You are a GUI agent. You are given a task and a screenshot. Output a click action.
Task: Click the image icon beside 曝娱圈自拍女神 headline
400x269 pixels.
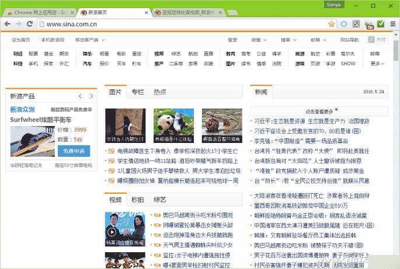click(112, 181)
